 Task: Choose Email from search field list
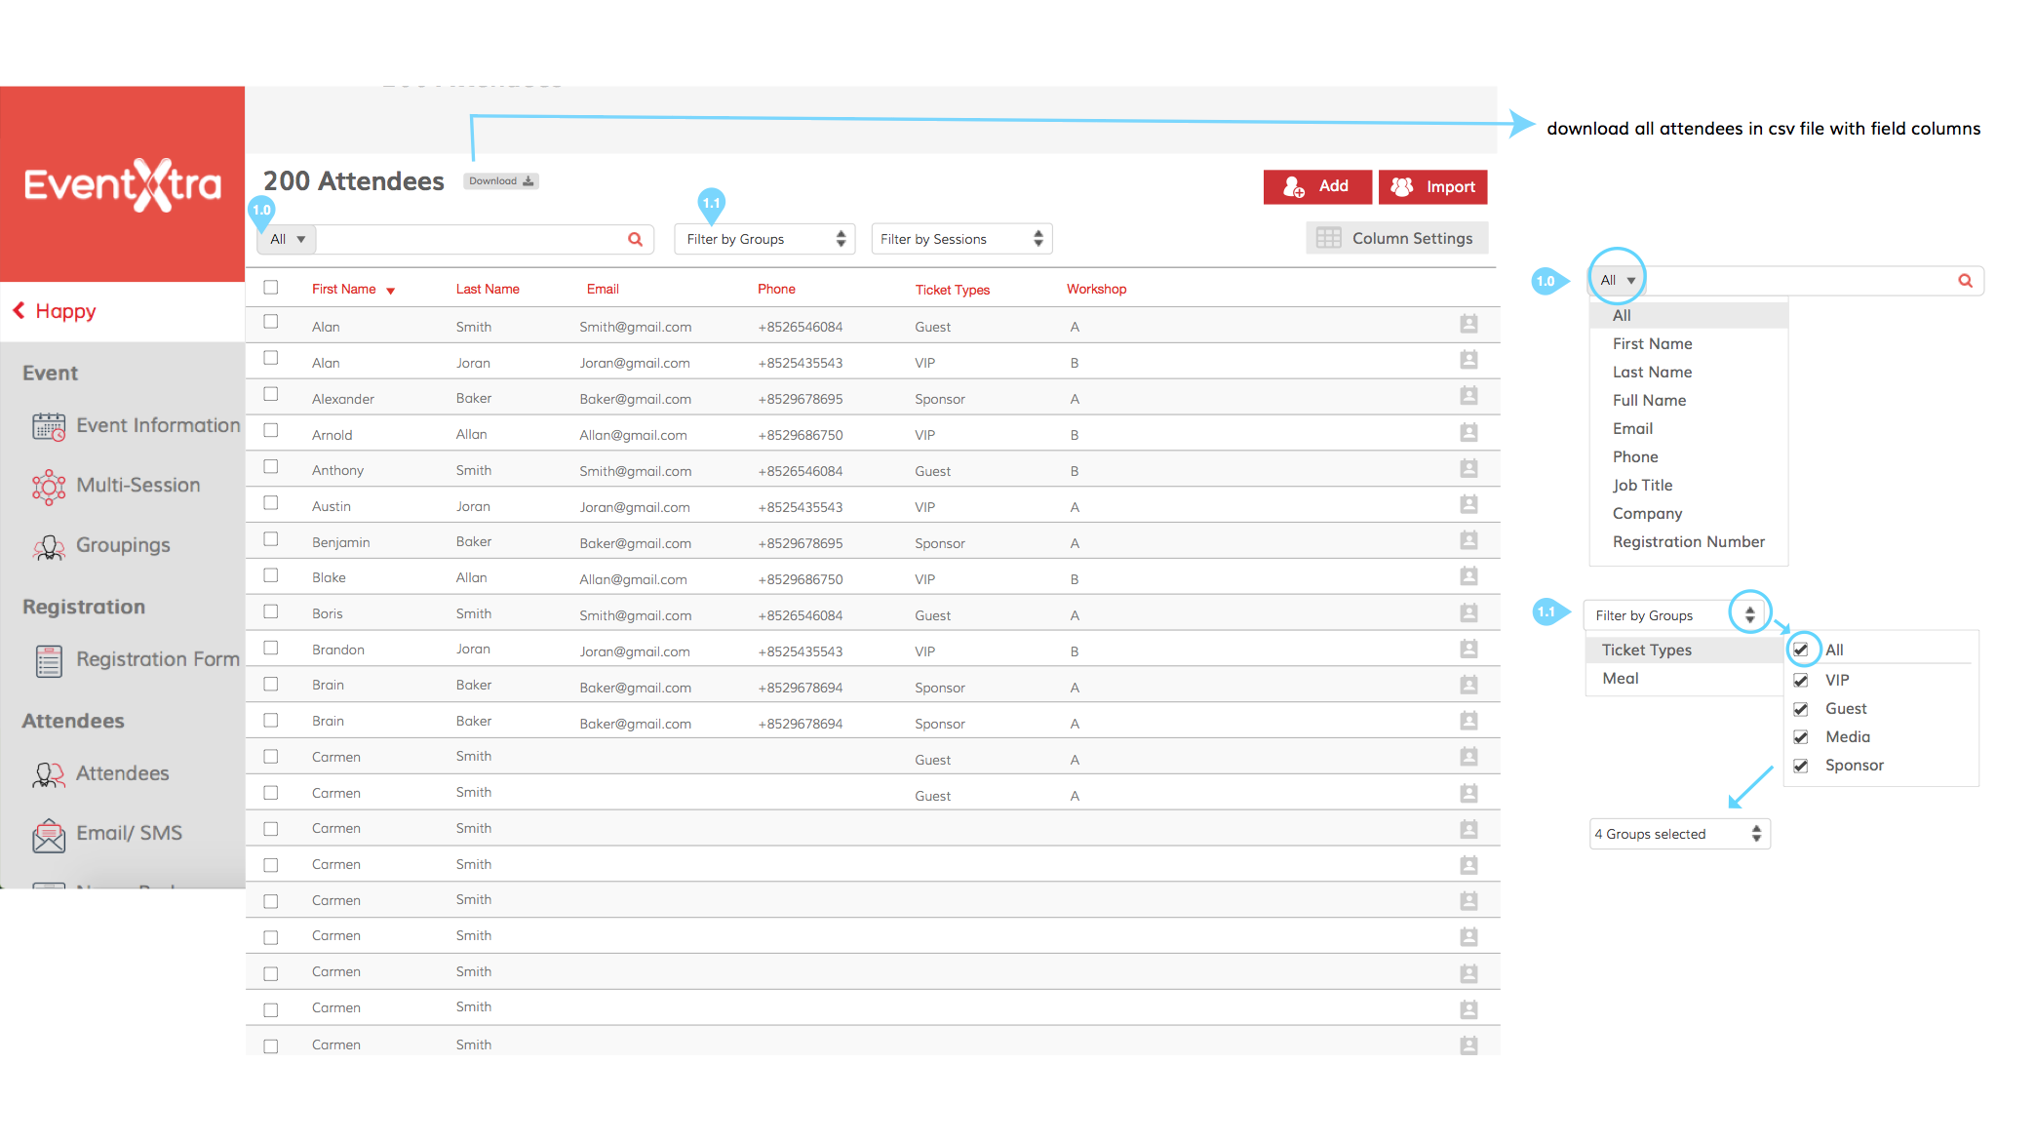(x=1632, y=428)
